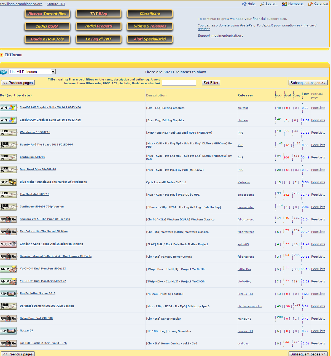Image resolution: width=331 pixels, height=356 pixels.
Task: Click the Ricerca Torrent files button
Action: (x=47, y=14)
